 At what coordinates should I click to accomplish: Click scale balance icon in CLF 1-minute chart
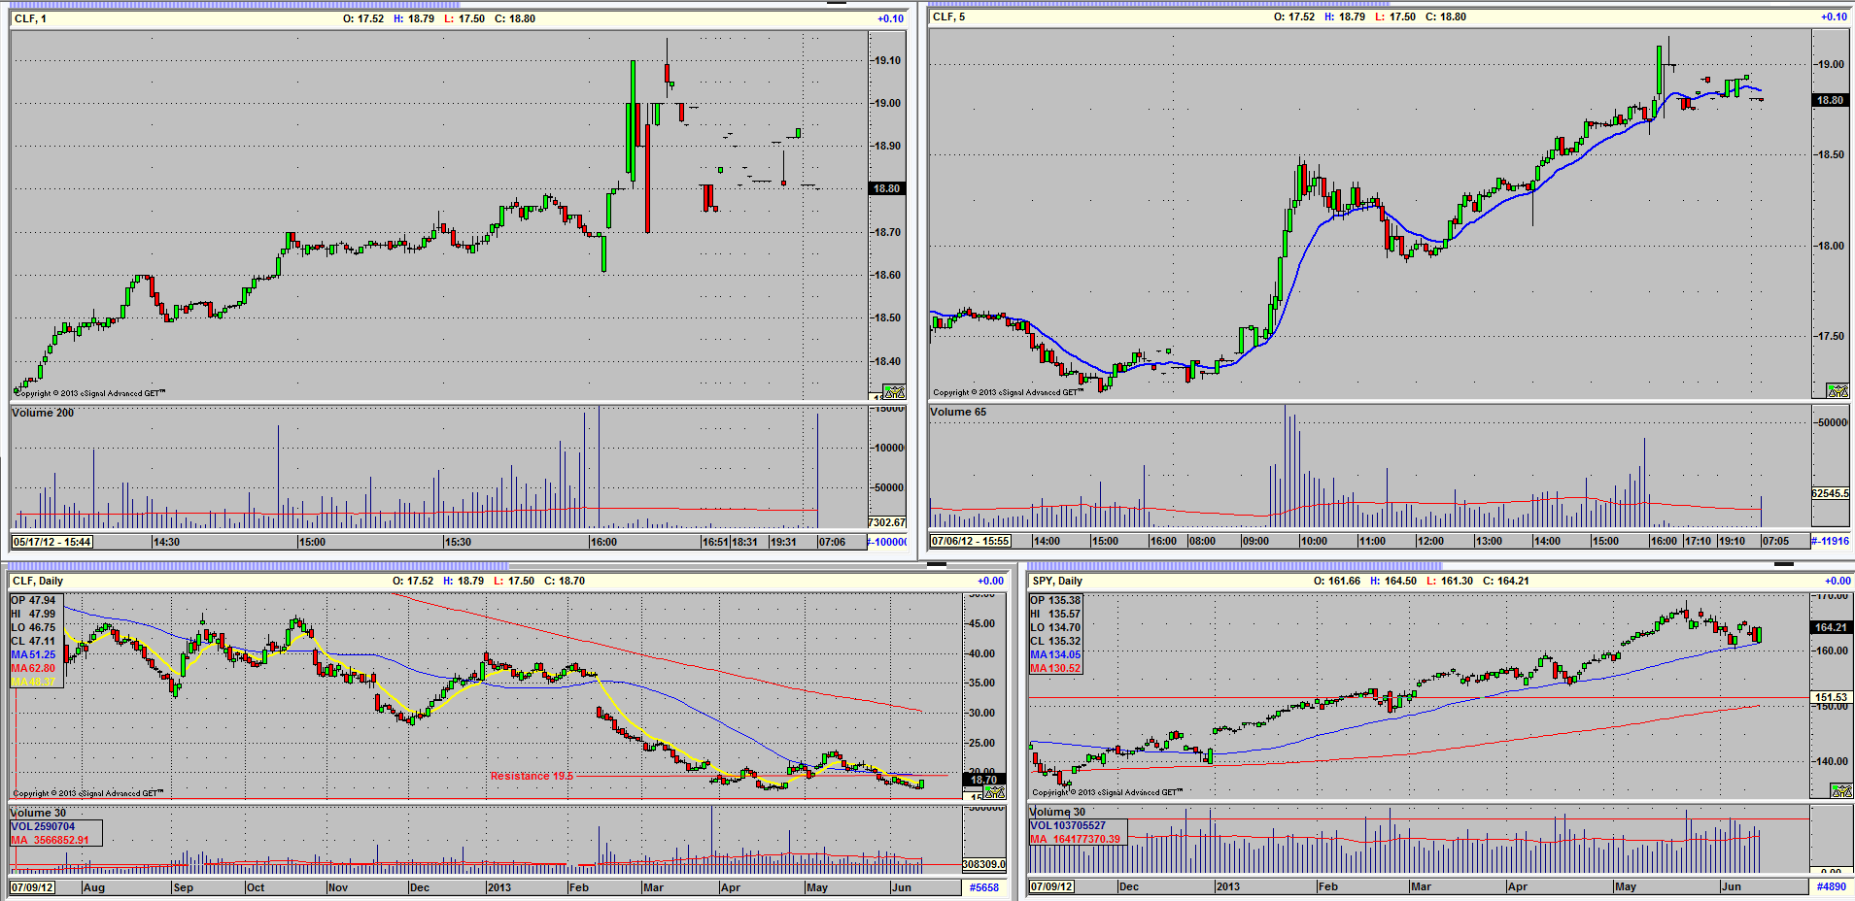[x=894, y=392]
